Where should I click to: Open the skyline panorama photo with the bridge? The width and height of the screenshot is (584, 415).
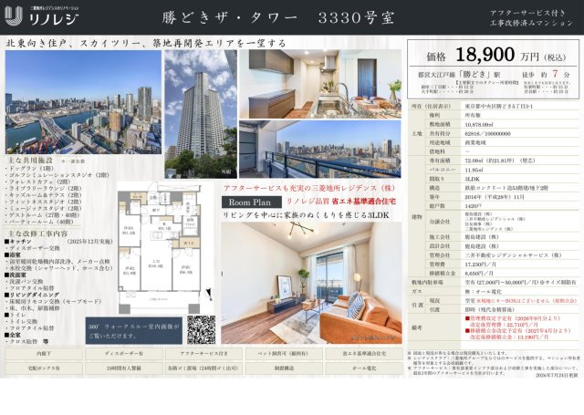pyautogui.click(x=83, y=102)
